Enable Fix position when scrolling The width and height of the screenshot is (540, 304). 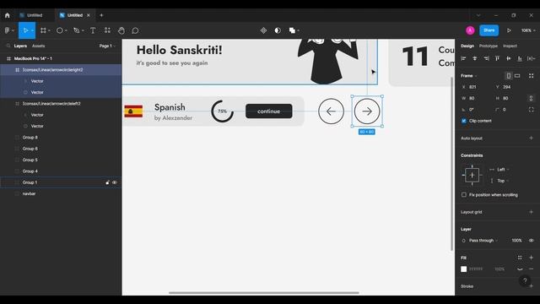point(464,195)
